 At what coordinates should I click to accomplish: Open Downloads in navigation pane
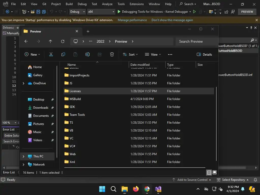pos(41,108)
